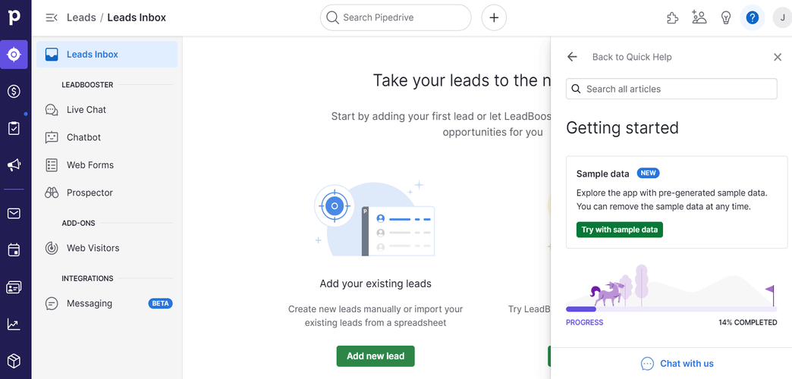Click the BETA badge next to Messaging
This screenshot has width=792, height=379.
(160, 303)
